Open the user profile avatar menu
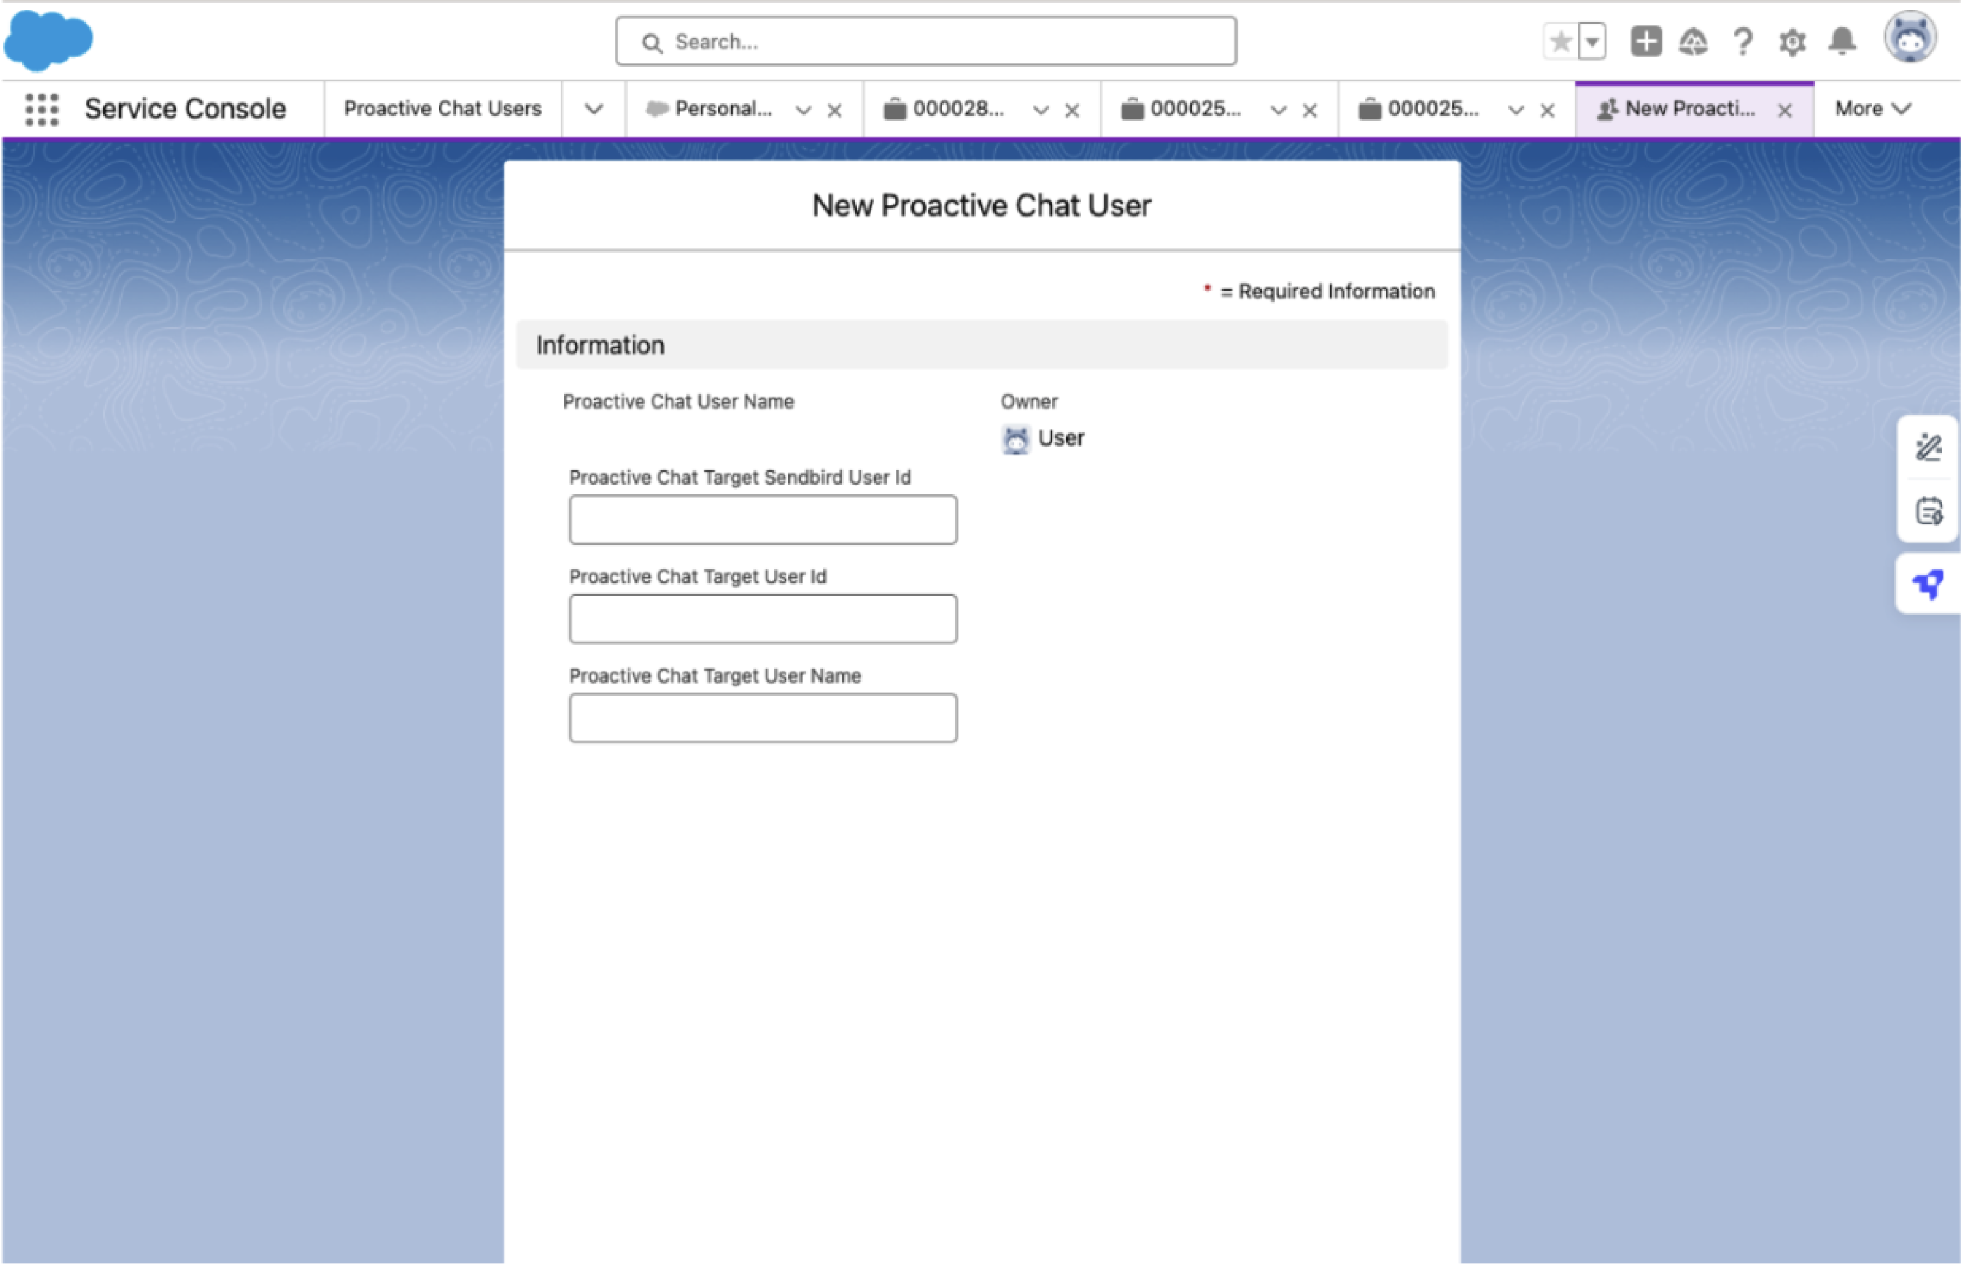This screenshot has width=1961, height=1265. [x=1910, y=37]
